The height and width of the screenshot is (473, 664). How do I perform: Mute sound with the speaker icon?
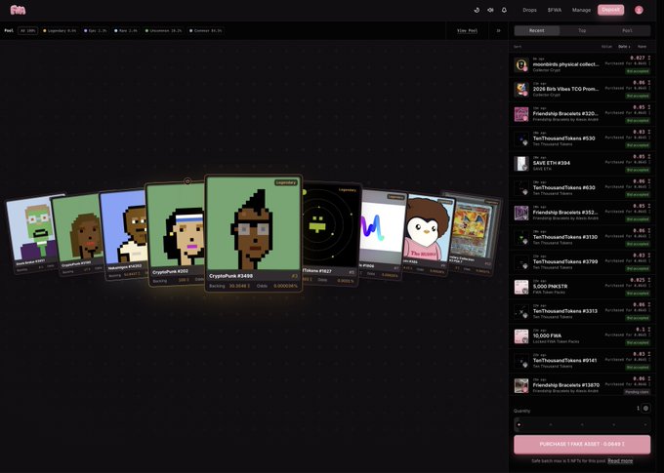(x=490, y=10)
